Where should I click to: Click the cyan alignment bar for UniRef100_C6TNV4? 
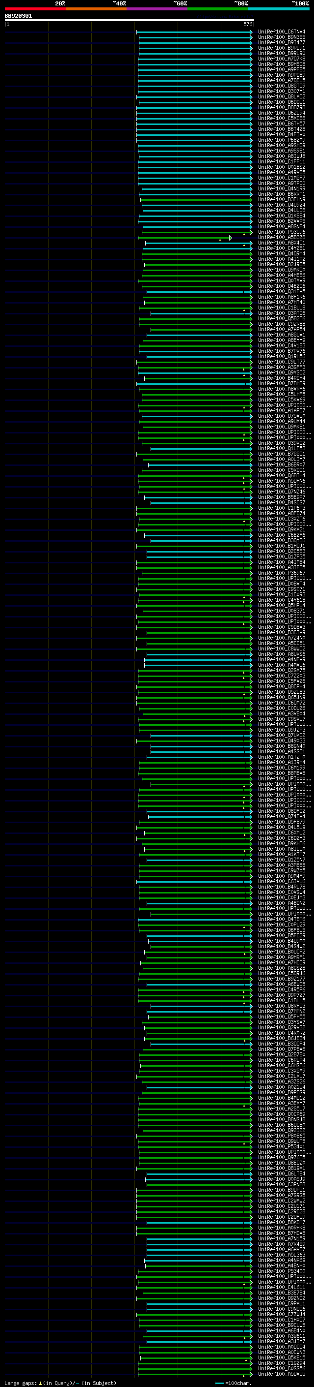[194, 32]
